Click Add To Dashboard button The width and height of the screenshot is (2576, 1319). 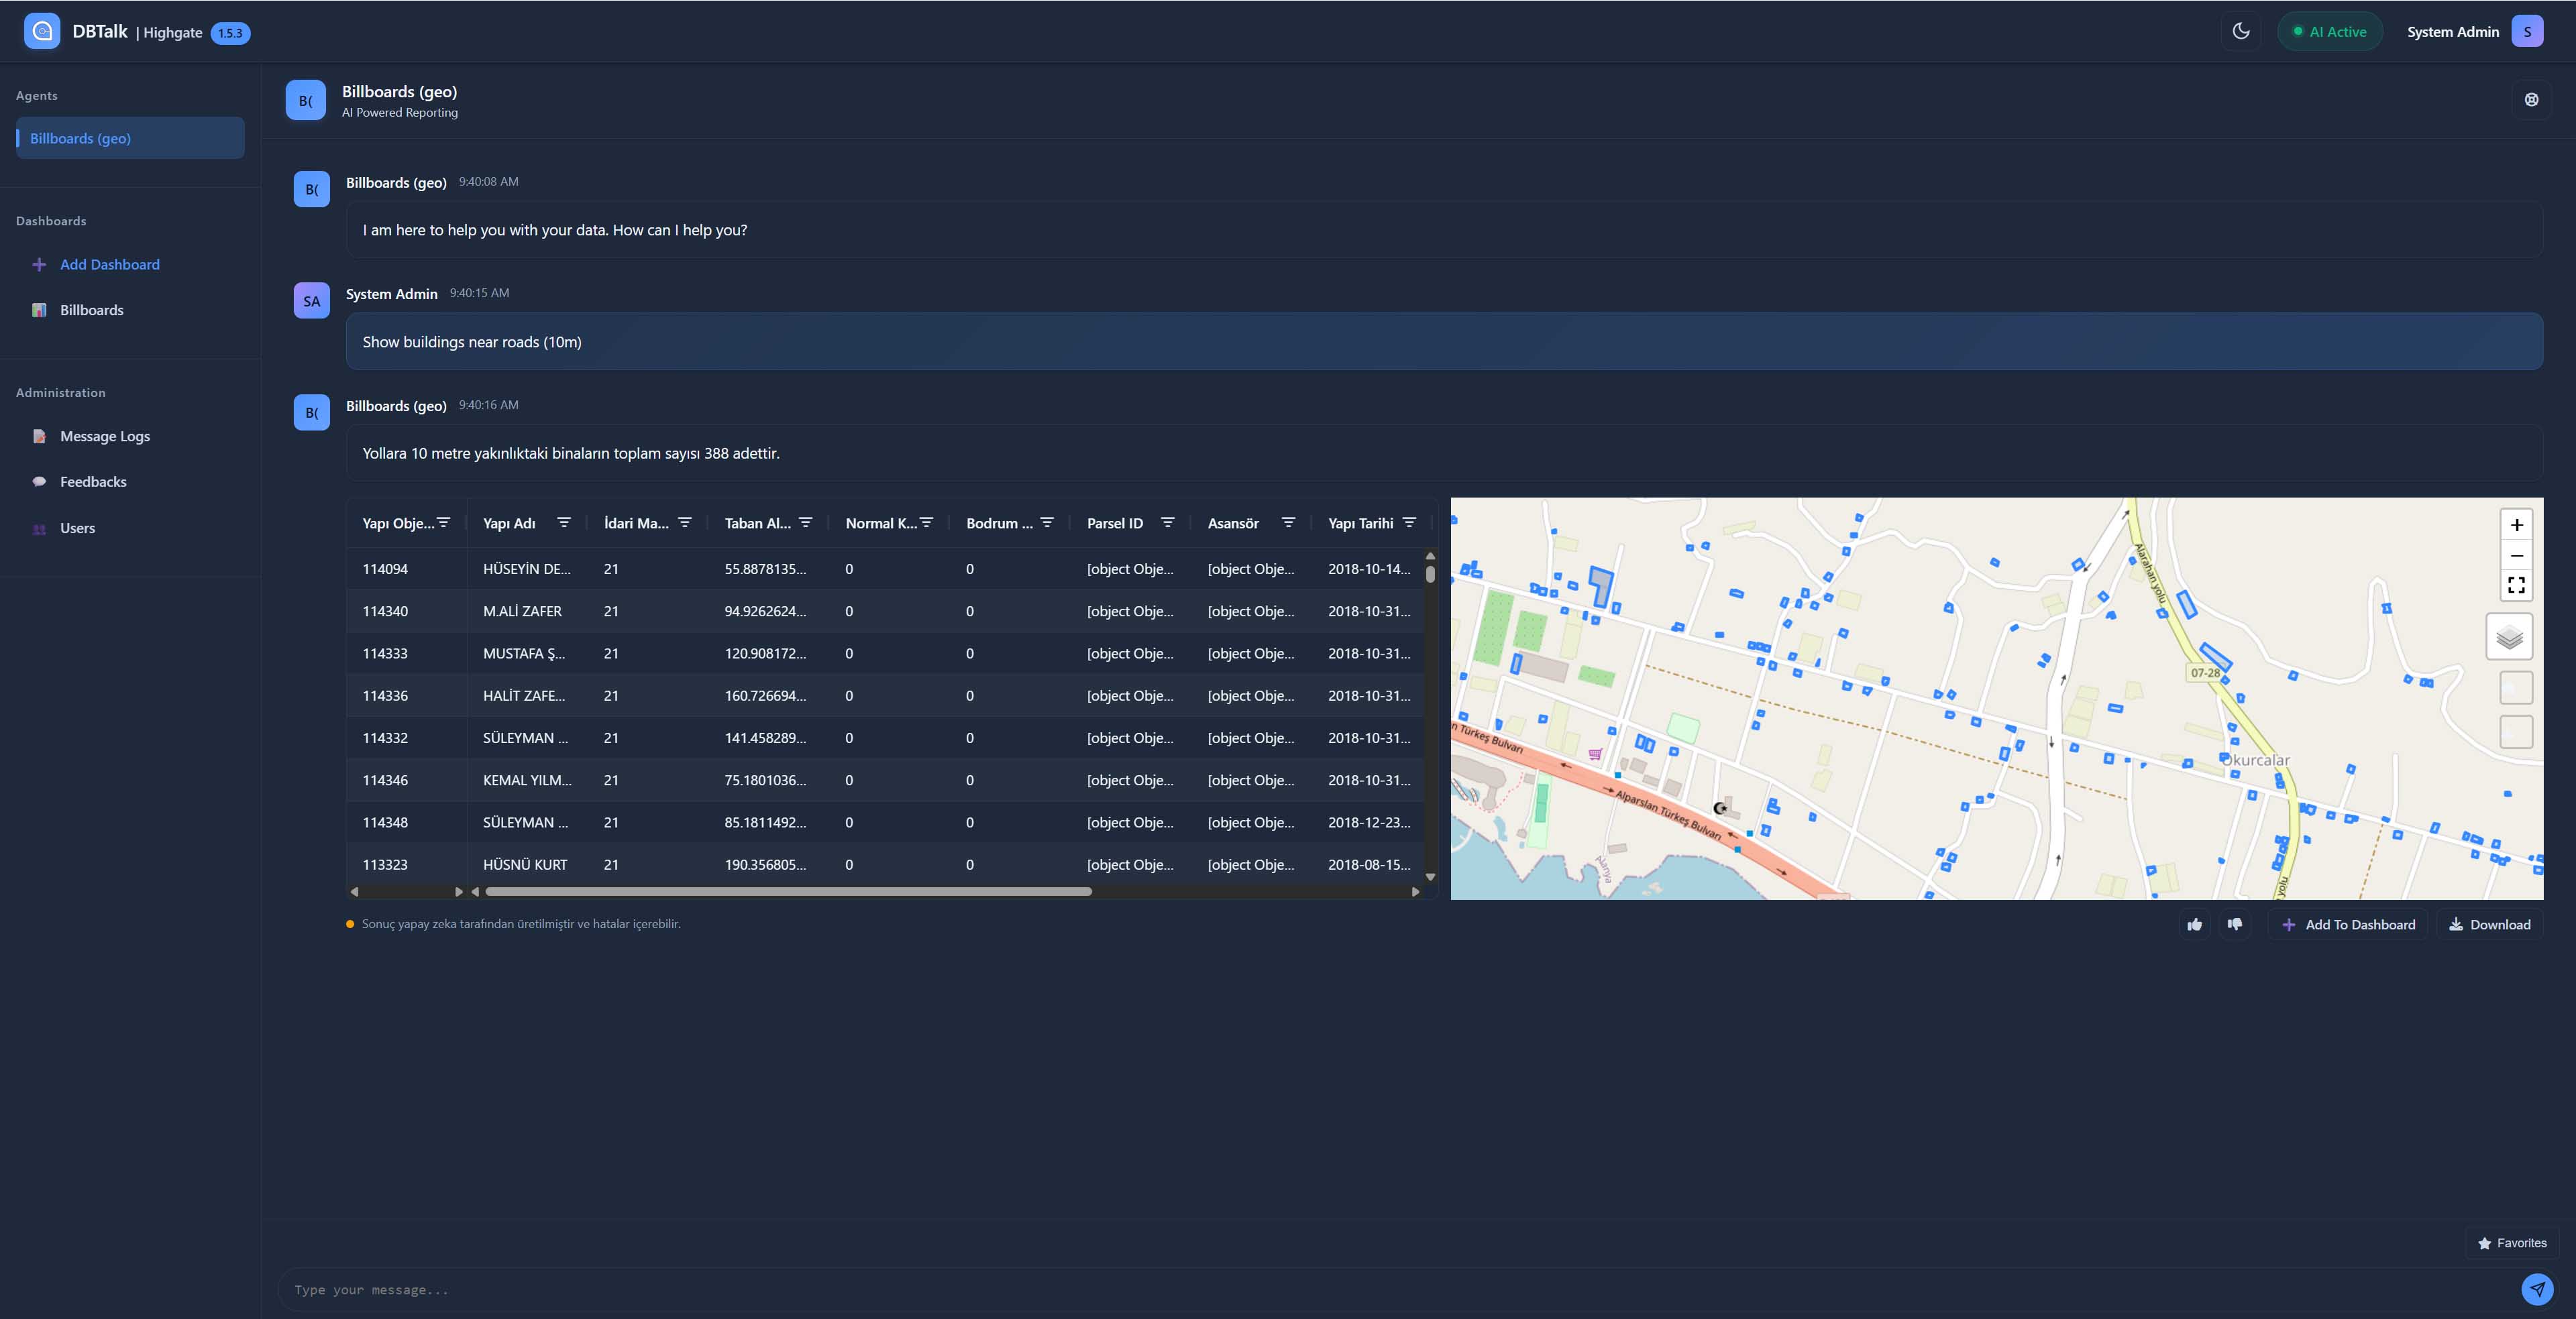click(x=2348, y=924)
